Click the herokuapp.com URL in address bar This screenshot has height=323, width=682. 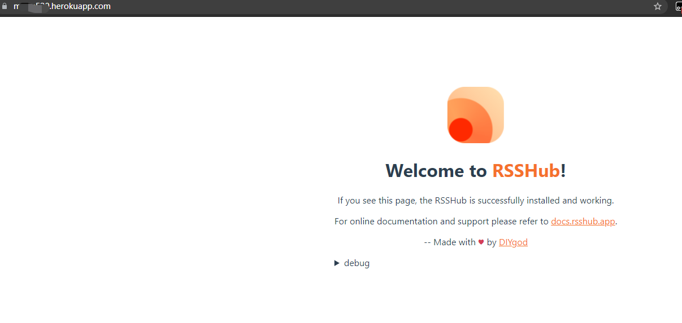coord(62,7)
